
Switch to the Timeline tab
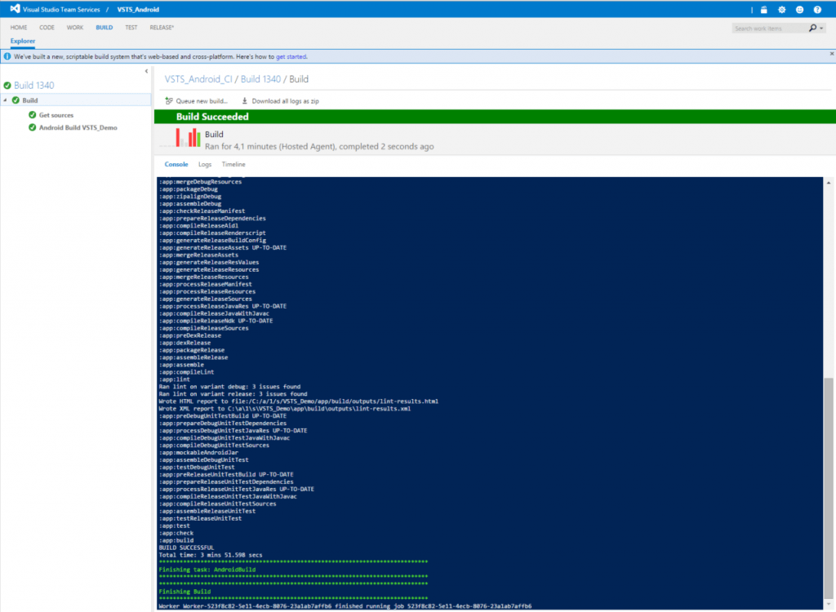pyautogui.click(x=233, y=165)
